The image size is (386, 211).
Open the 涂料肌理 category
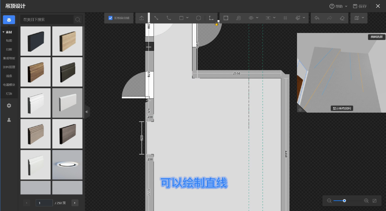click(9, 67)
